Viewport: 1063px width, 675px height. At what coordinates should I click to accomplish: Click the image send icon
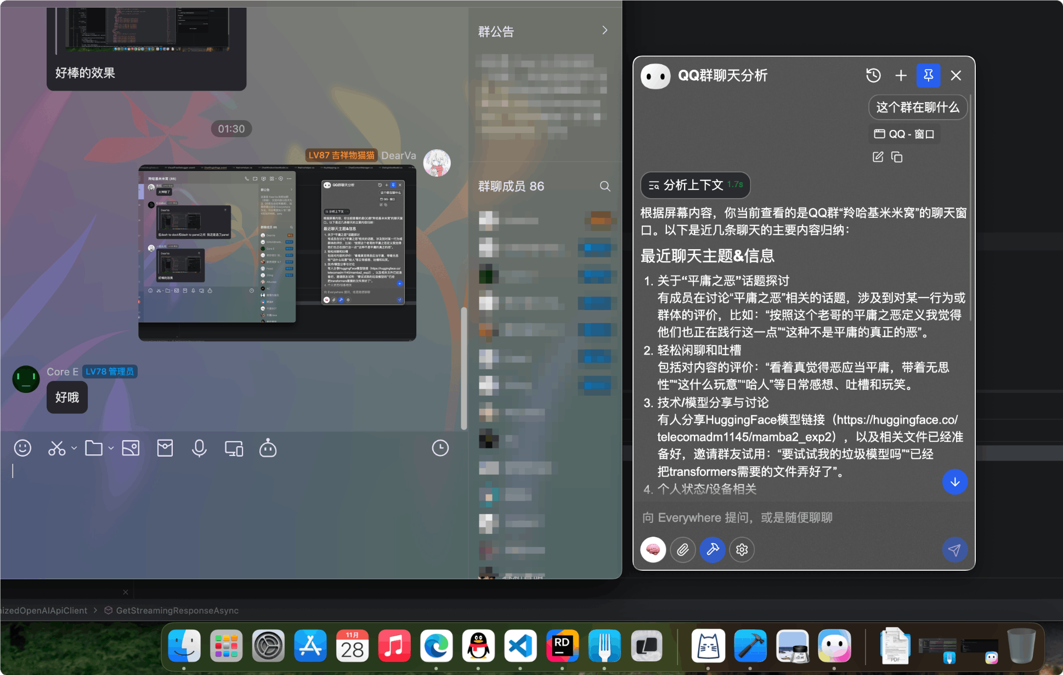pos(131,448)
